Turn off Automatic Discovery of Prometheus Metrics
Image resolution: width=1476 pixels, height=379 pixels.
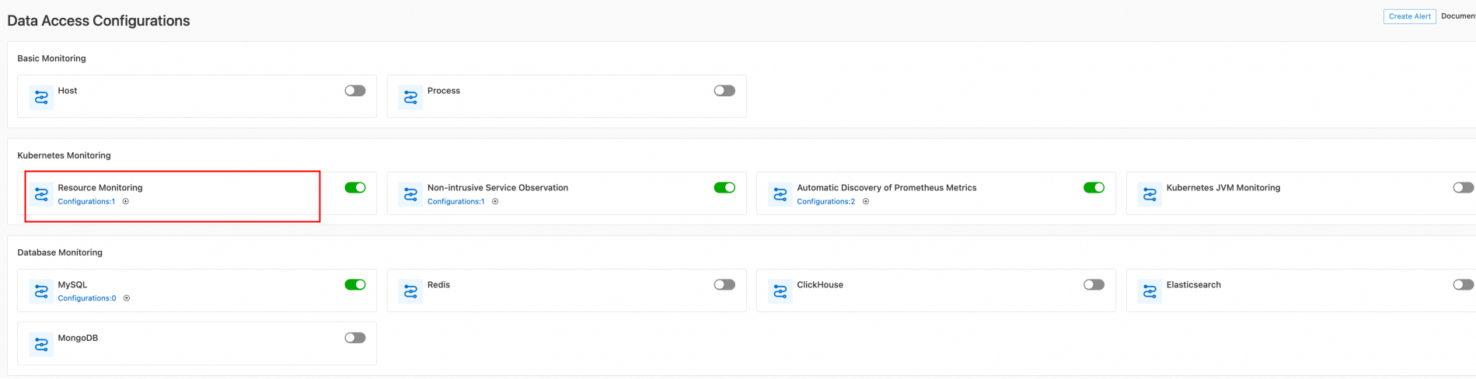1094,187
